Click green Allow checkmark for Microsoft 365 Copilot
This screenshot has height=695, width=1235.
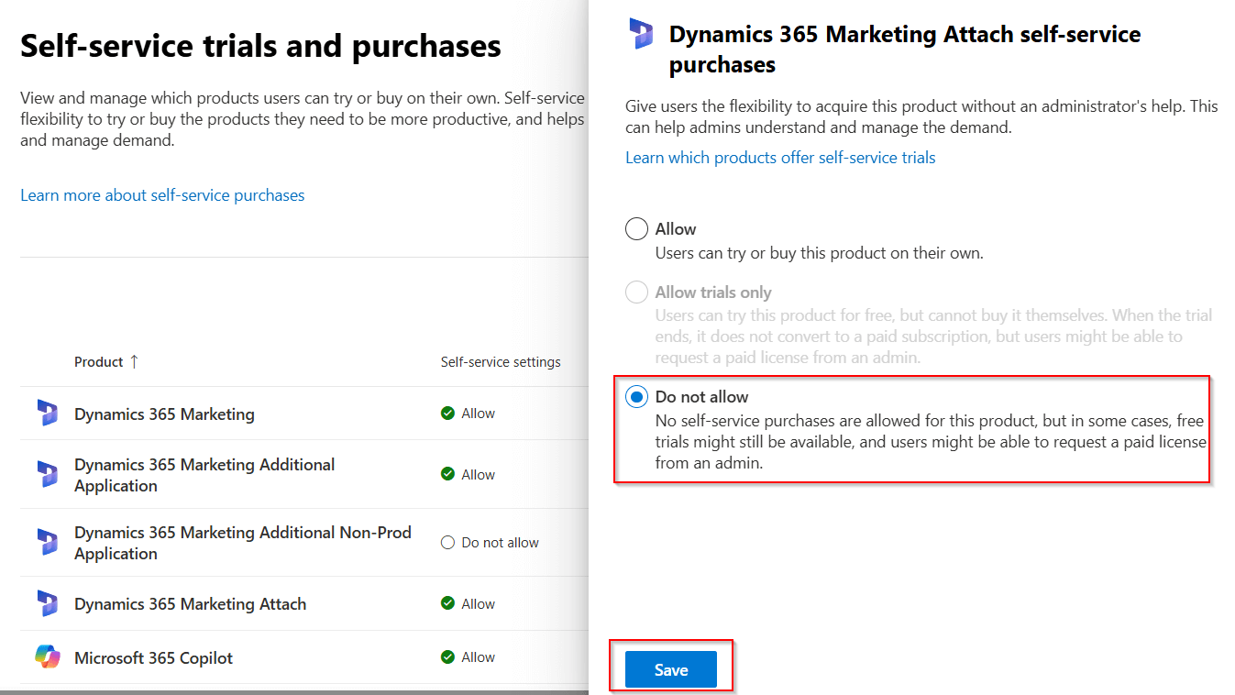(447, 657)
